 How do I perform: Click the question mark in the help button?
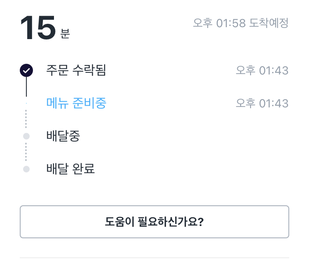pyautogui.click(x=201, y=222)
